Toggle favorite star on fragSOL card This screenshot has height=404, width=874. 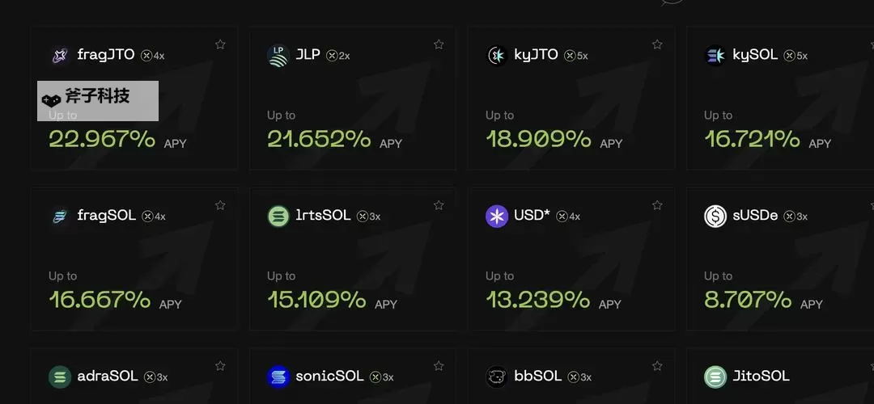(x=220, y=205)
